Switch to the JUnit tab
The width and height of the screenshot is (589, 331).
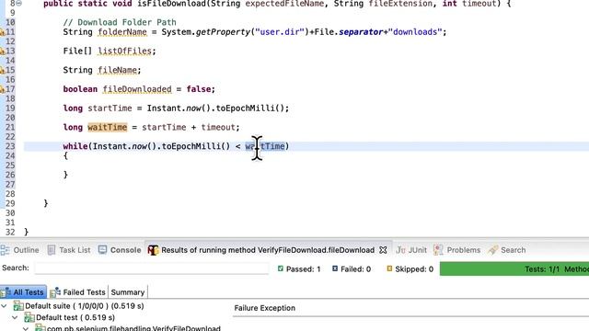click(x=411, y=250)
